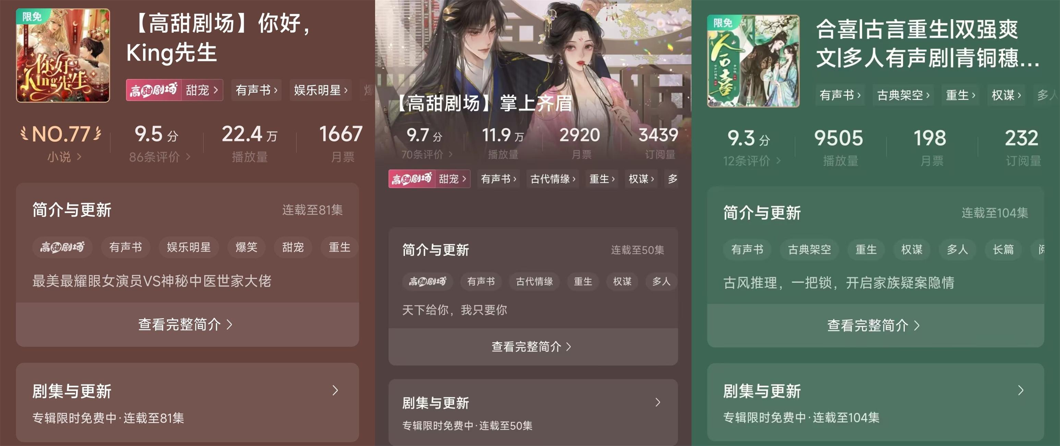Open 剧集与更新 chevron for 连载至81集
Image resolution: width=1060 pixels, height=446 pixels.
[x=335, y=390]
